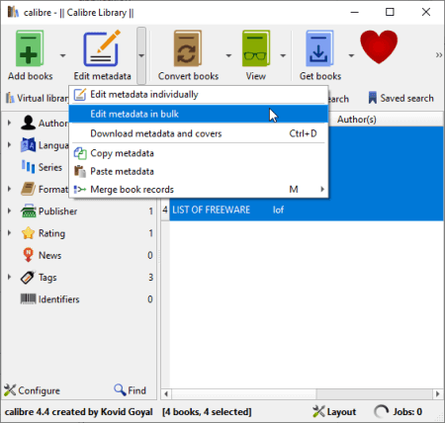
Task: Select the Formats category in tag browser
Action: pyautogui.click(x=44, y=189)
